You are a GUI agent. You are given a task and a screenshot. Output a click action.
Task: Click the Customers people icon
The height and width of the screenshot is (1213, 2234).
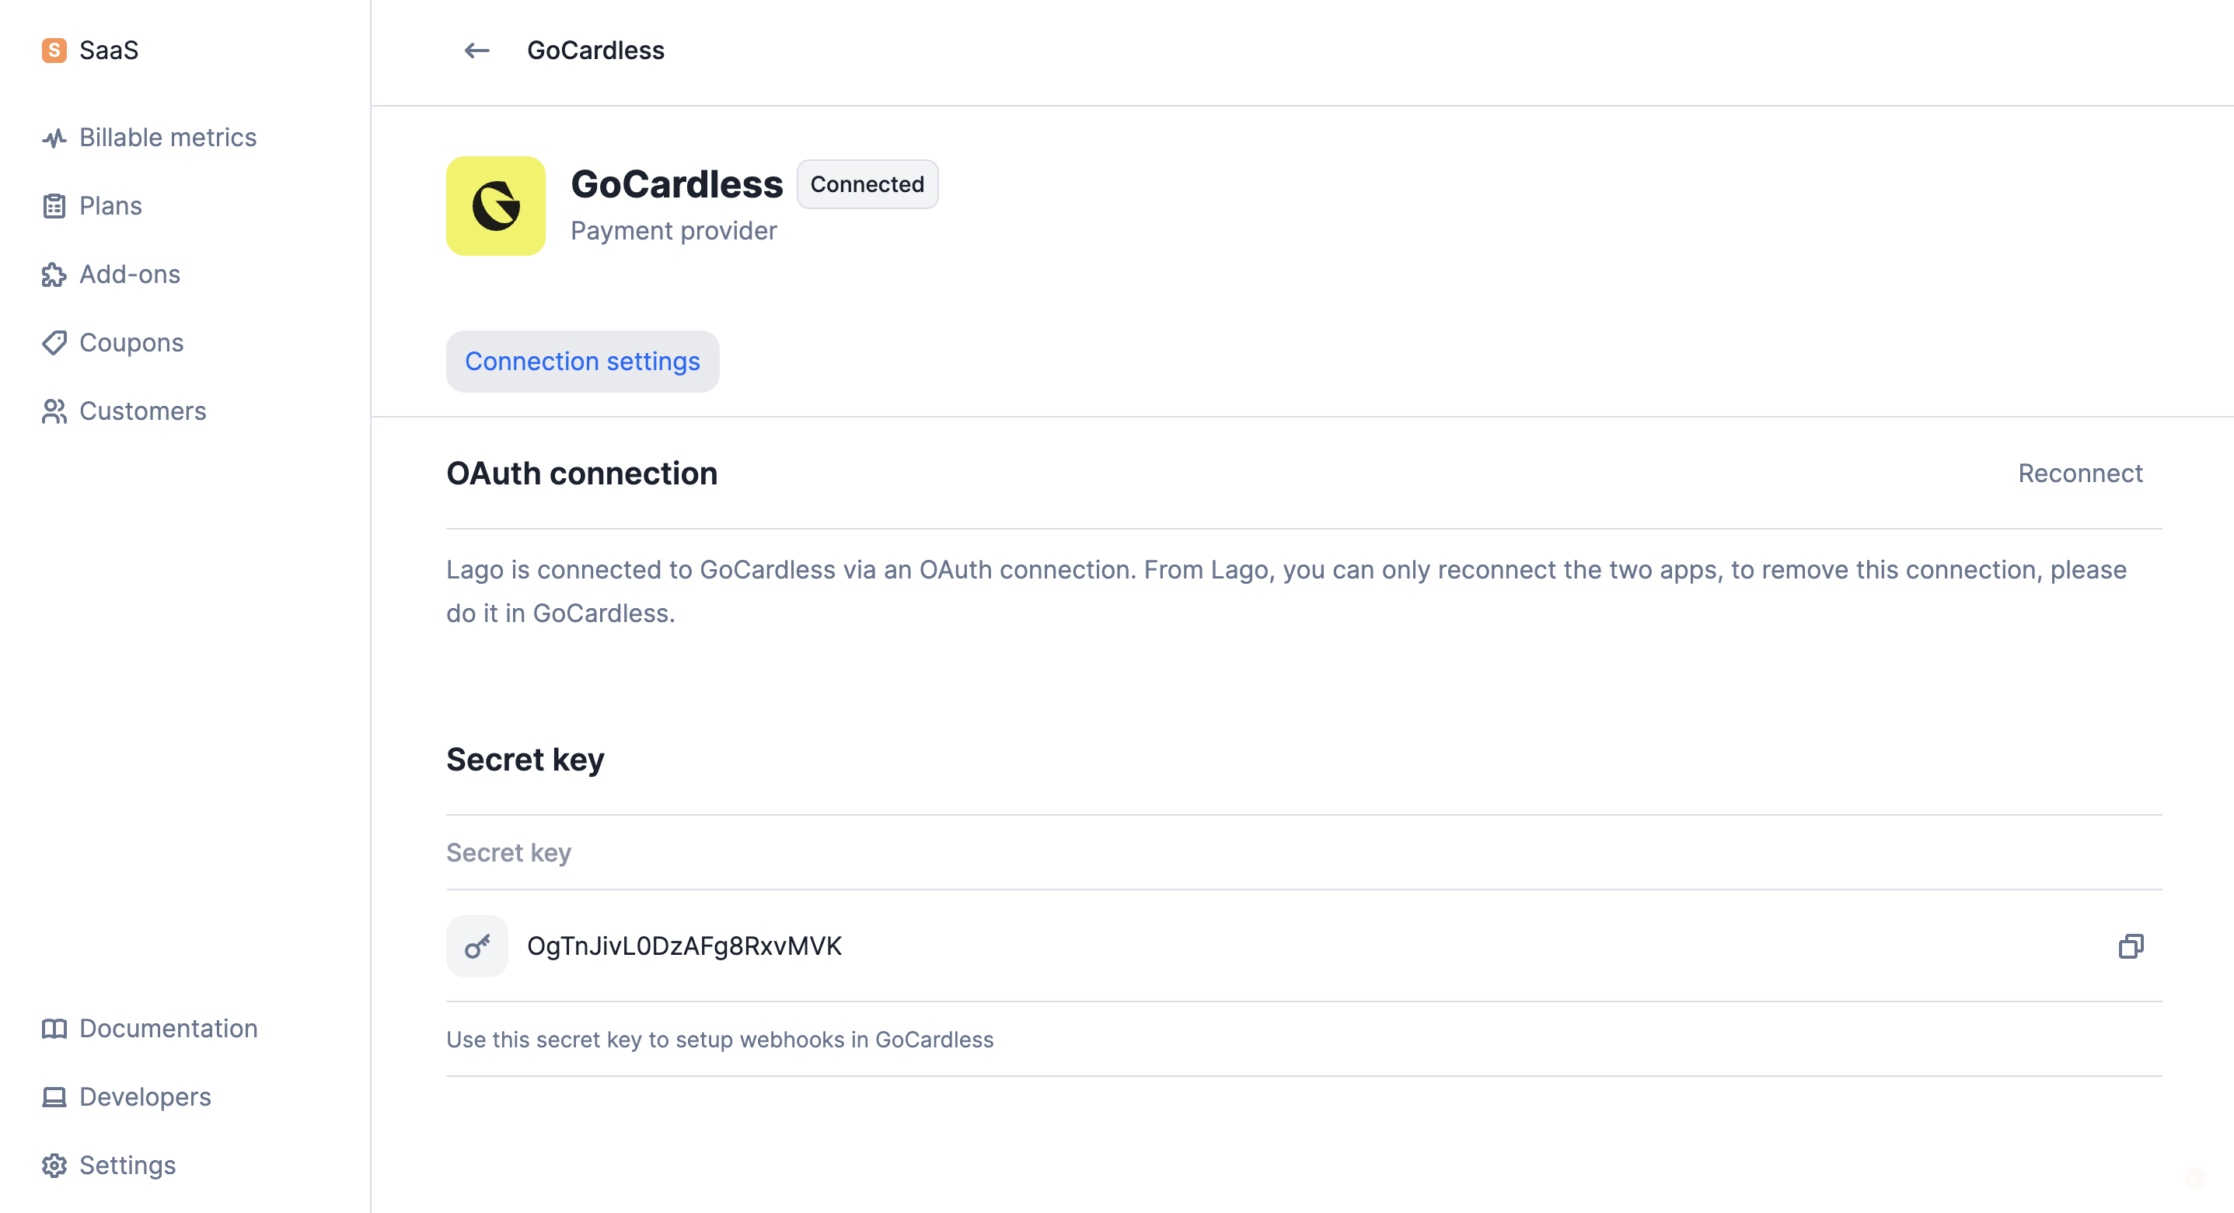(54, 411)
